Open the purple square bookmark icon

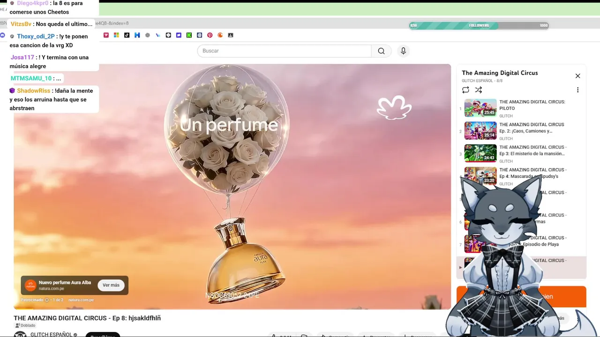[x=179, y=35]
